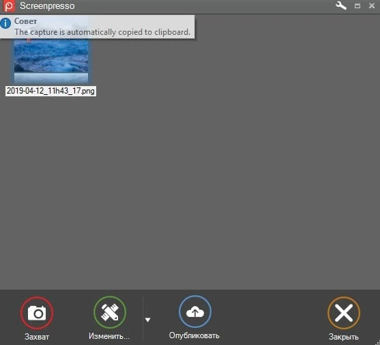Expand the arrow next to Изменить

(x=148, y=320)
